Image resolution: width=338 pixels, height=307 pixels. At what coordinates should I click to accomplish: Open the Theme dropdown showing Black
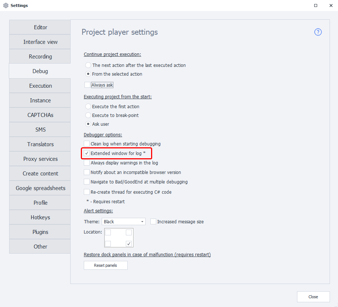click(x=124, y=221)
